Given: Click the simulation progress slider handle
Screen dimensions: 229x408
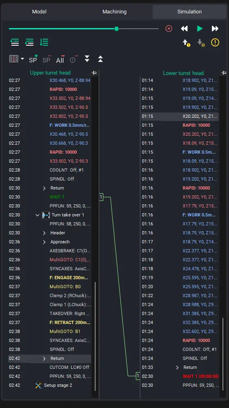Looking at the screenshot, I should point(117,29).
